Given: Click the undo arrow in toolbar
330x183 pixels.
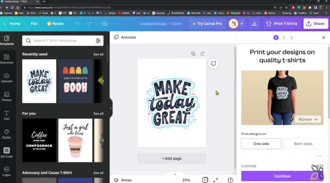Looking at the screenshot, I should 77,23.
